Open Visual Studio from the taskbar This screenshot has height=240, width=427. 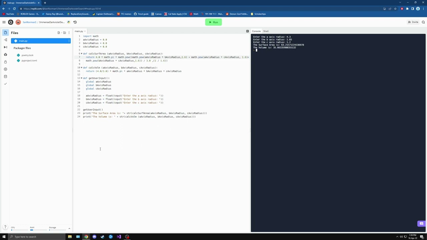[119, 237]
